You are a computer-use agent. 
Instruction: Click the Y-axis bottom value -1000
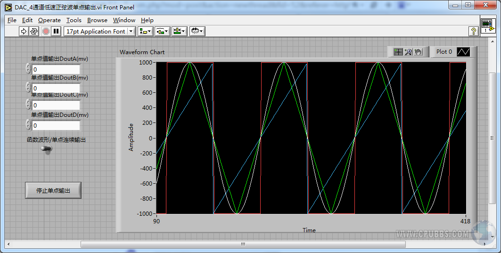145,214
